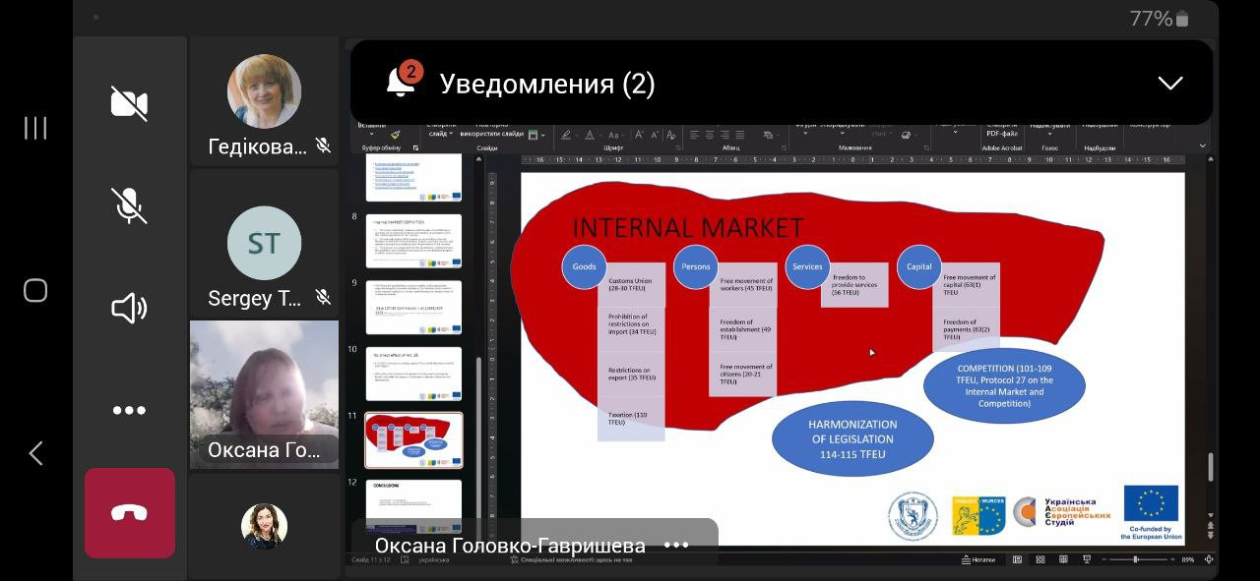Select the Гедікова participant tile
This screenshot has height=581, width=1260.
tap(264, 102)
